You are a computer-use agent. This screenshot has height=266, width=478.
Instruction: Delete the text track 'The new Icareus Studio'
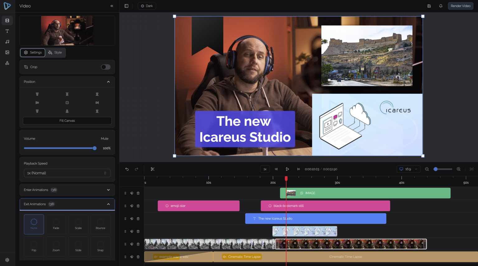pyautogui.click(x=138, y=219)
